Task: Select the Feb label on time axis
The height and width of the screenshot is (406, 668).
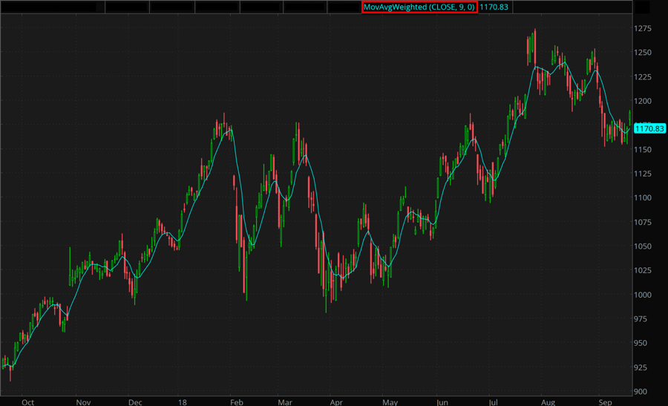Action: pyautogui.click(x=236, y=402)
